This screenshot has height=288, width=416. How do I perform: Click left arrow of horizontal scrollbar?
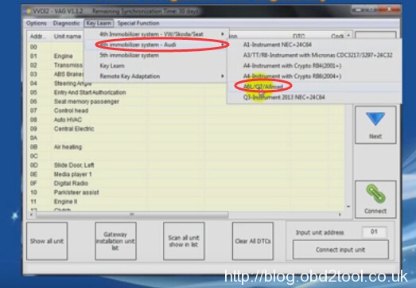click(x=32, y=215)
